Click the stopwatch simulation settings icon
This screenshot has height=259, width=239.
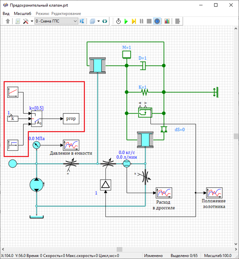(x=118, y=21)
